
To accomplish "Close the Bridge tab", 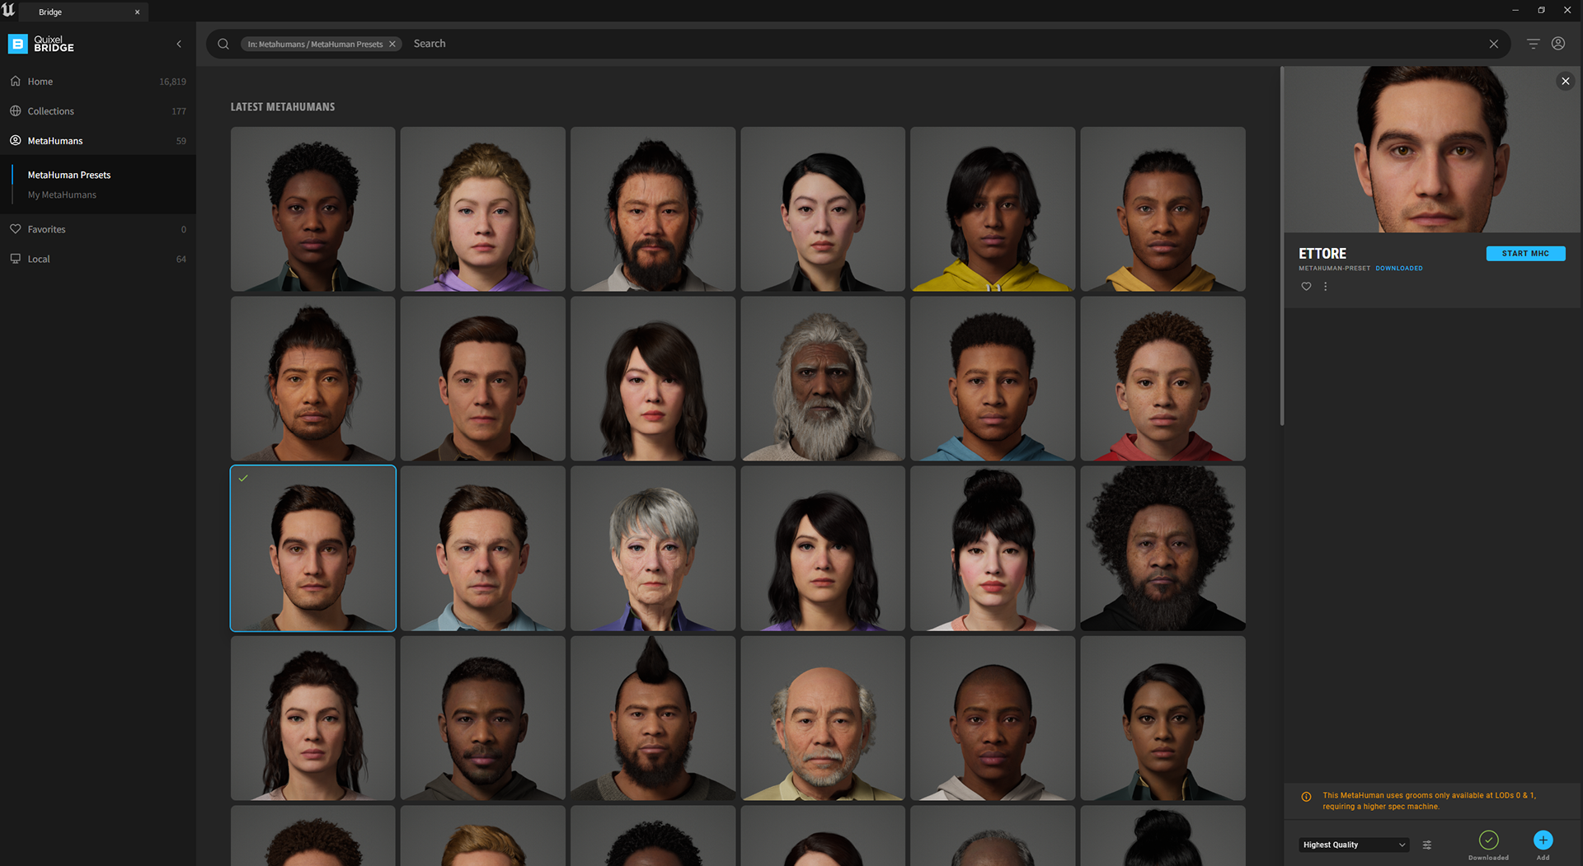I will (x=137, y=12).
